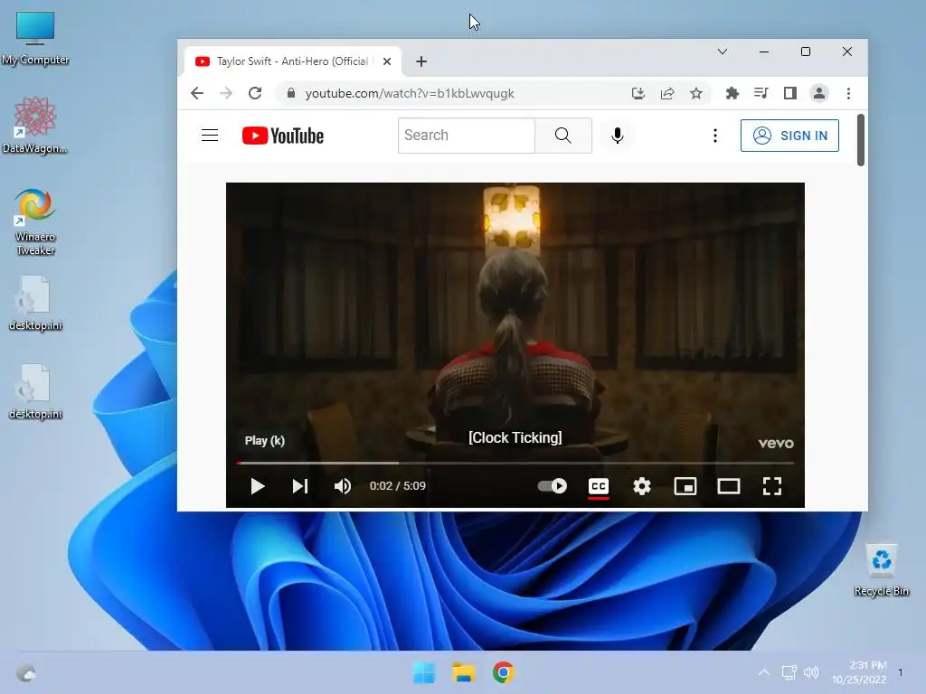
Task: Go back in Chrome
Action: (197, 93)
